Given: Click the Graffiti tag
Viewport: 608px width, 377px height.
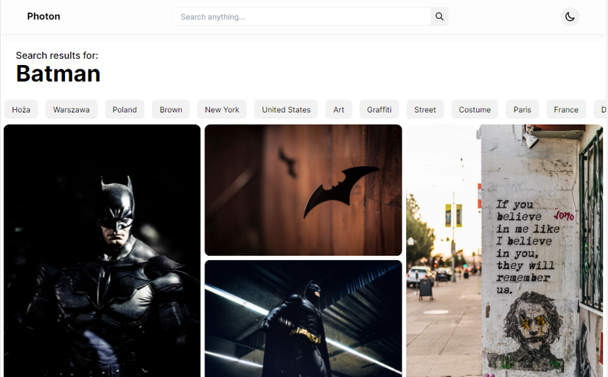Looking at the screenshot, I should pos(379,109).
